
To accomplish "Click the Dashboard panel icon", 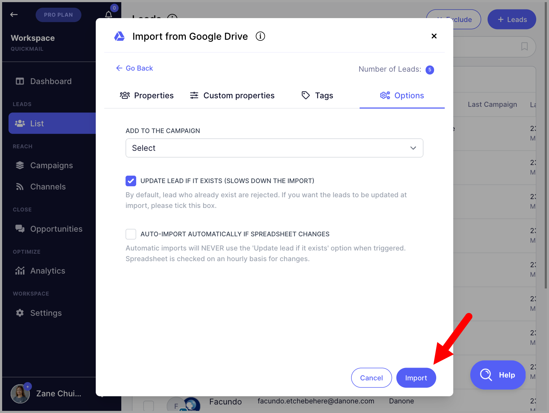I will 20,81.
